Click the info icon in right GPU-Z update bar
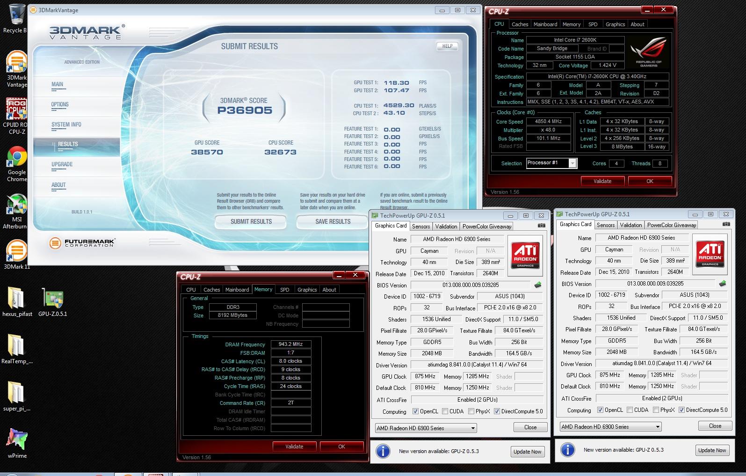746x476 pixels. coord(567,449)
